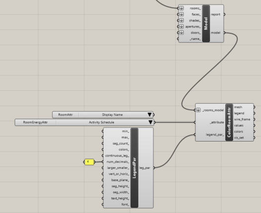Click the colors_ input on LegendPar
This screenshot has width=261, height=213.
click(x=124, y=149)
